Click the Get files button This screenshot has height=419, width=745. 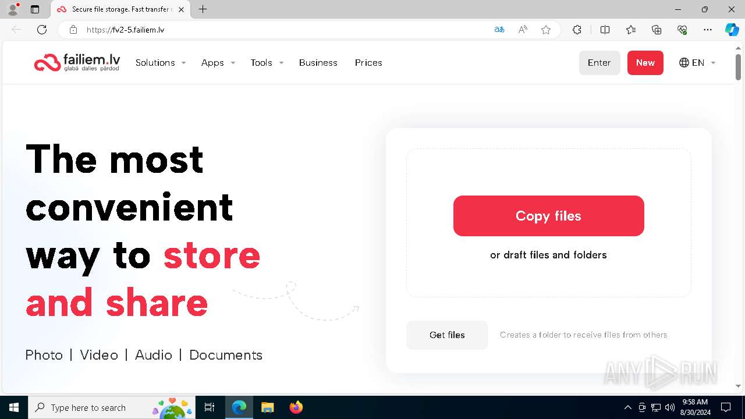[x=447, y=335]
